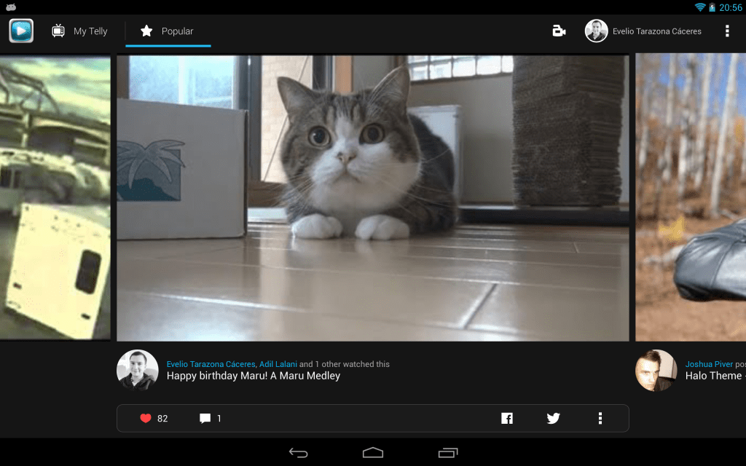Viewport: 746px width, 466px height.
Task: Open Joshua Piver profile link
Action: point(709,364)
